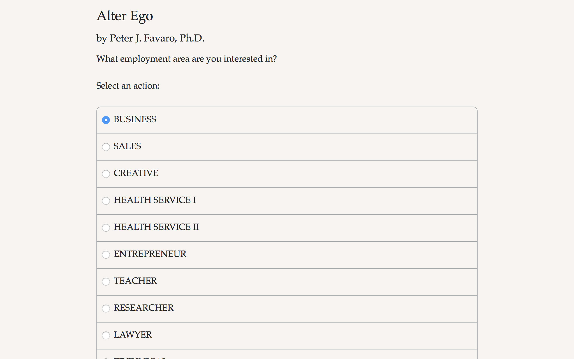This screenshot has width=574, height=359.
Task: Select the SALES employment area
Action: pyautogui.click(x=106, y=147)
